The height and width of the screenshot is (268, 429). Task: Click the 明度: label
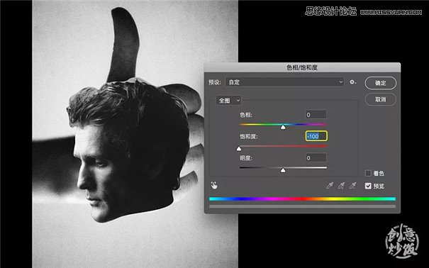tap(246, 158)
